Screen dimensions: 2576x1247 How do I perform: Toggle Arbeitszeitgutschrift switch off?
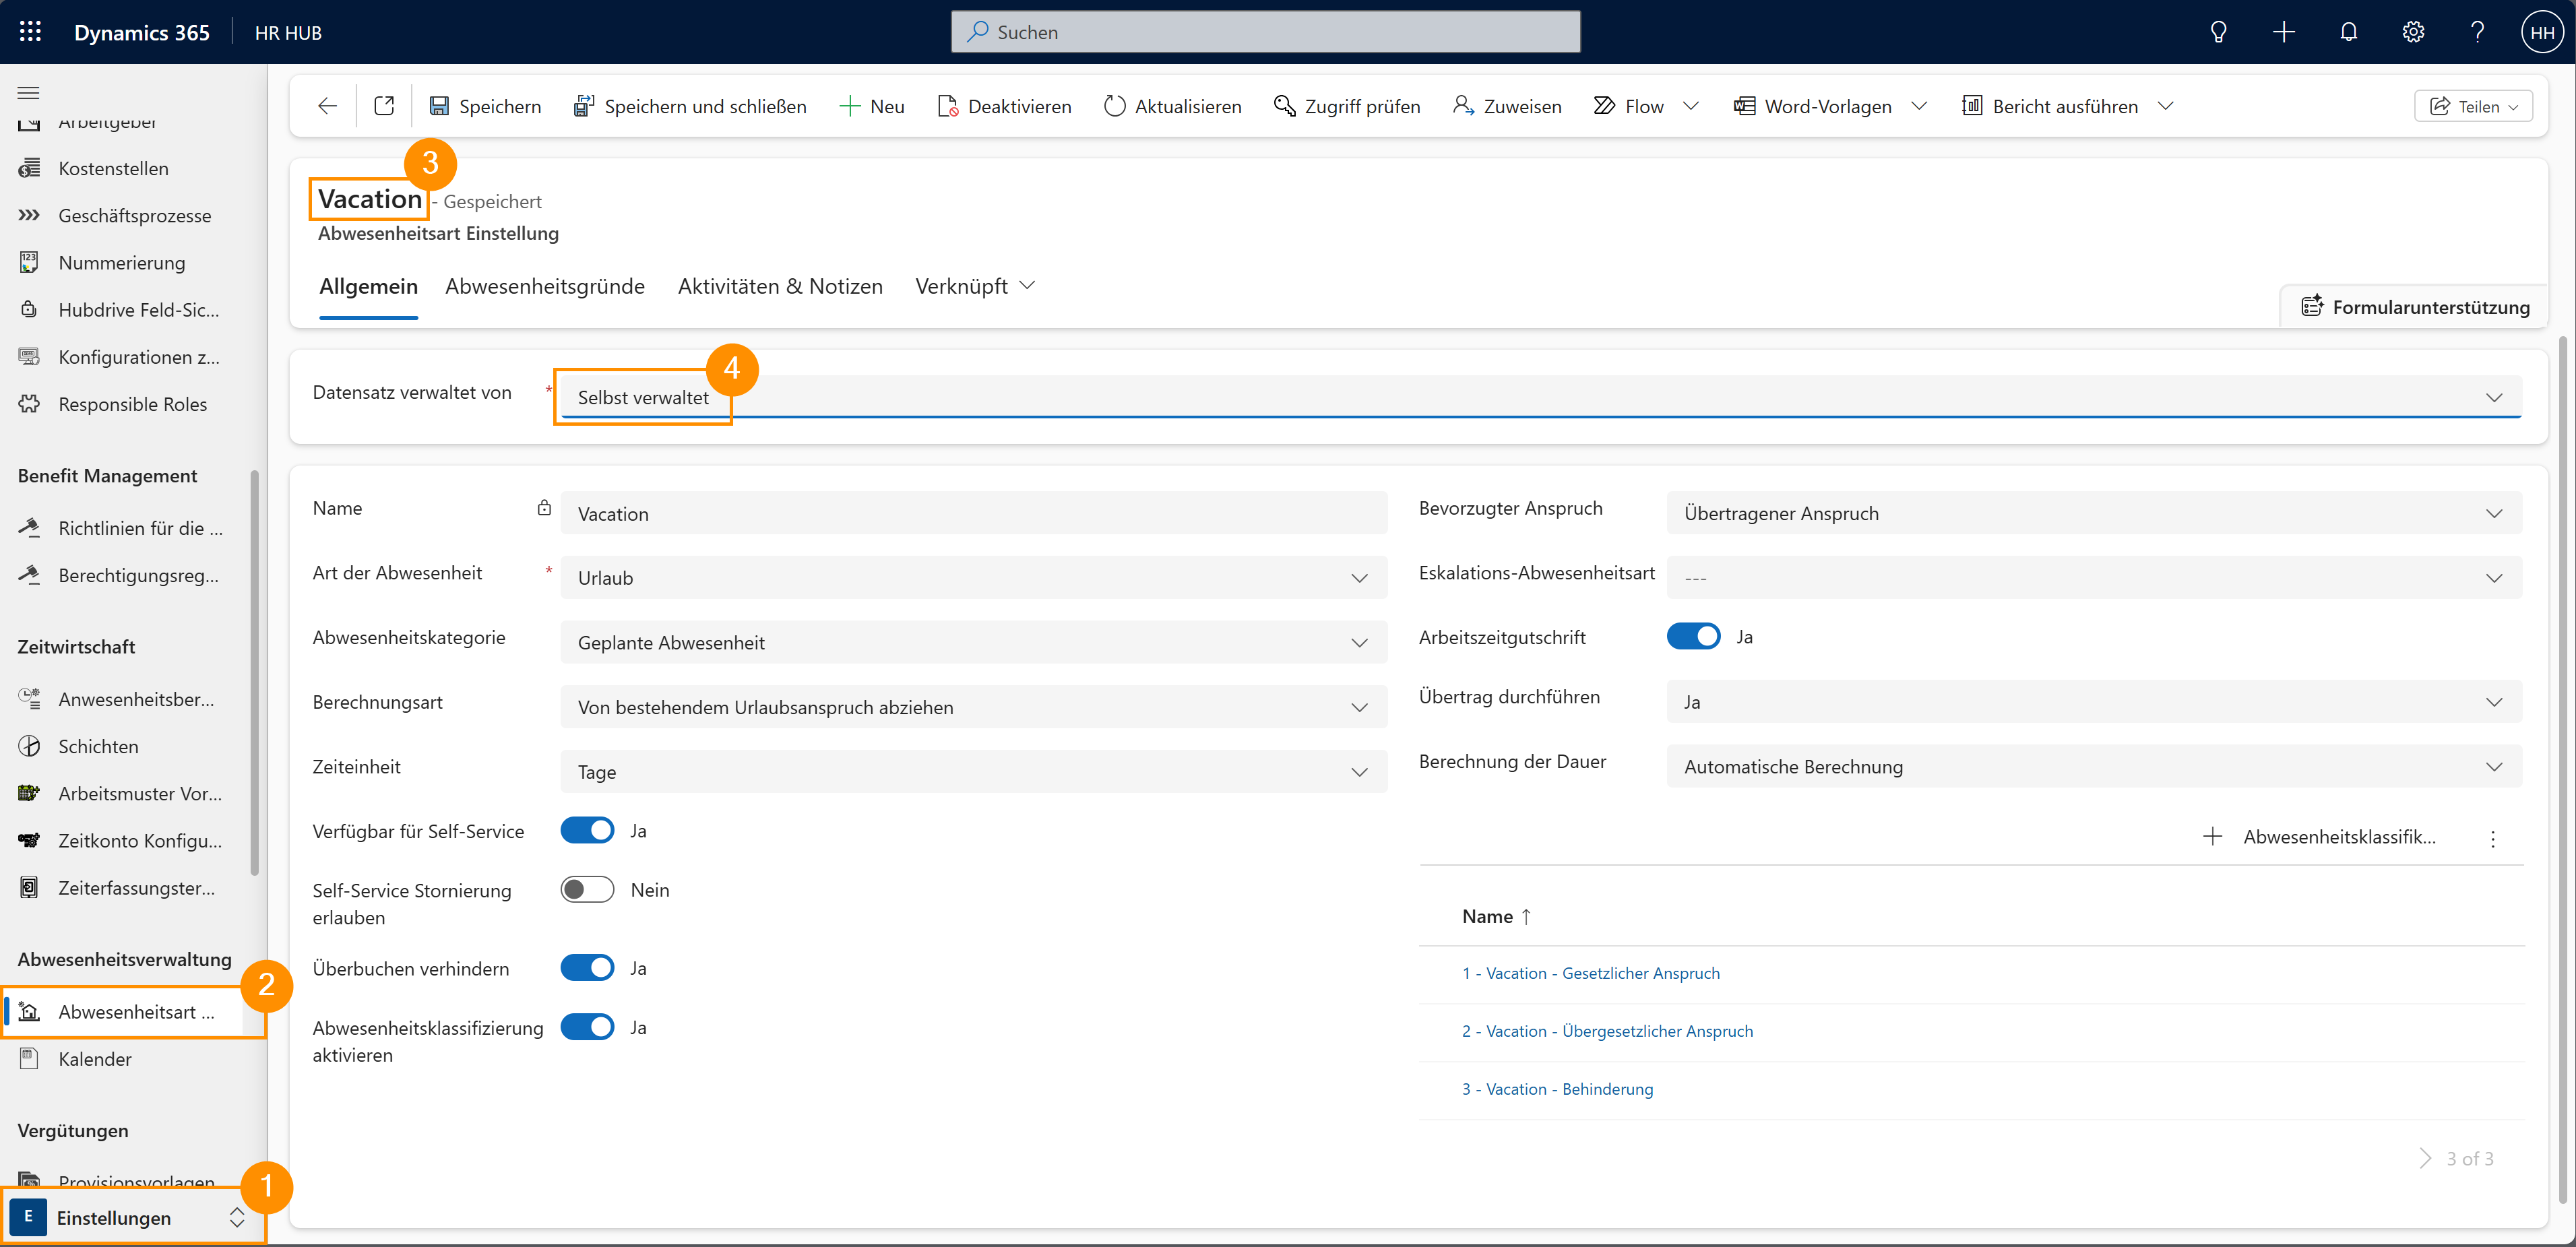[x=1693, y=636]
